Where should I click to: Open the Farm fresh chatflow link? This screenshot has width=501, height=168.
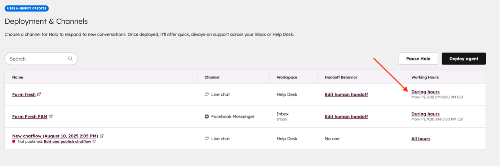pos(24,95)
